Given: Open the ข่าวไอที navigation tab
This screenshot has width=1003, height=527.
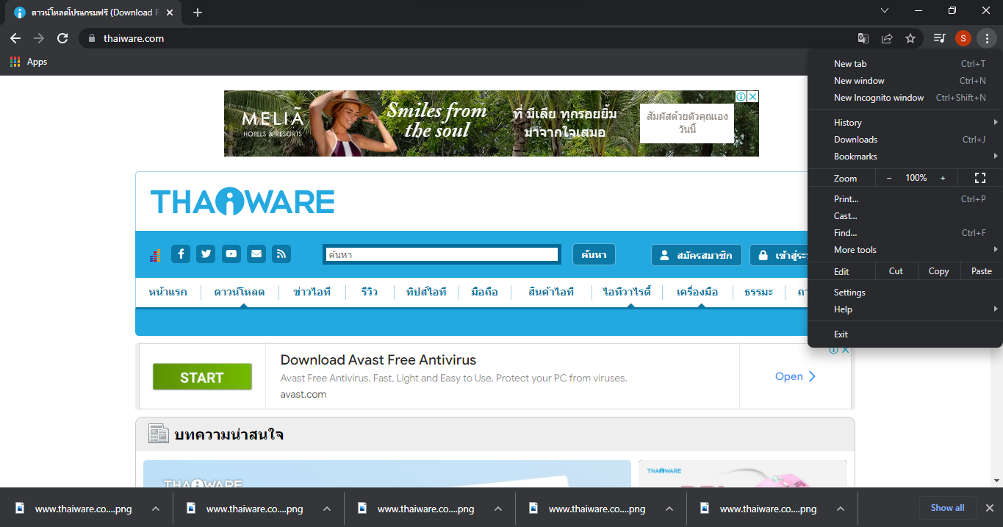Looking at the screenshot, I should [x=312, y=292].
